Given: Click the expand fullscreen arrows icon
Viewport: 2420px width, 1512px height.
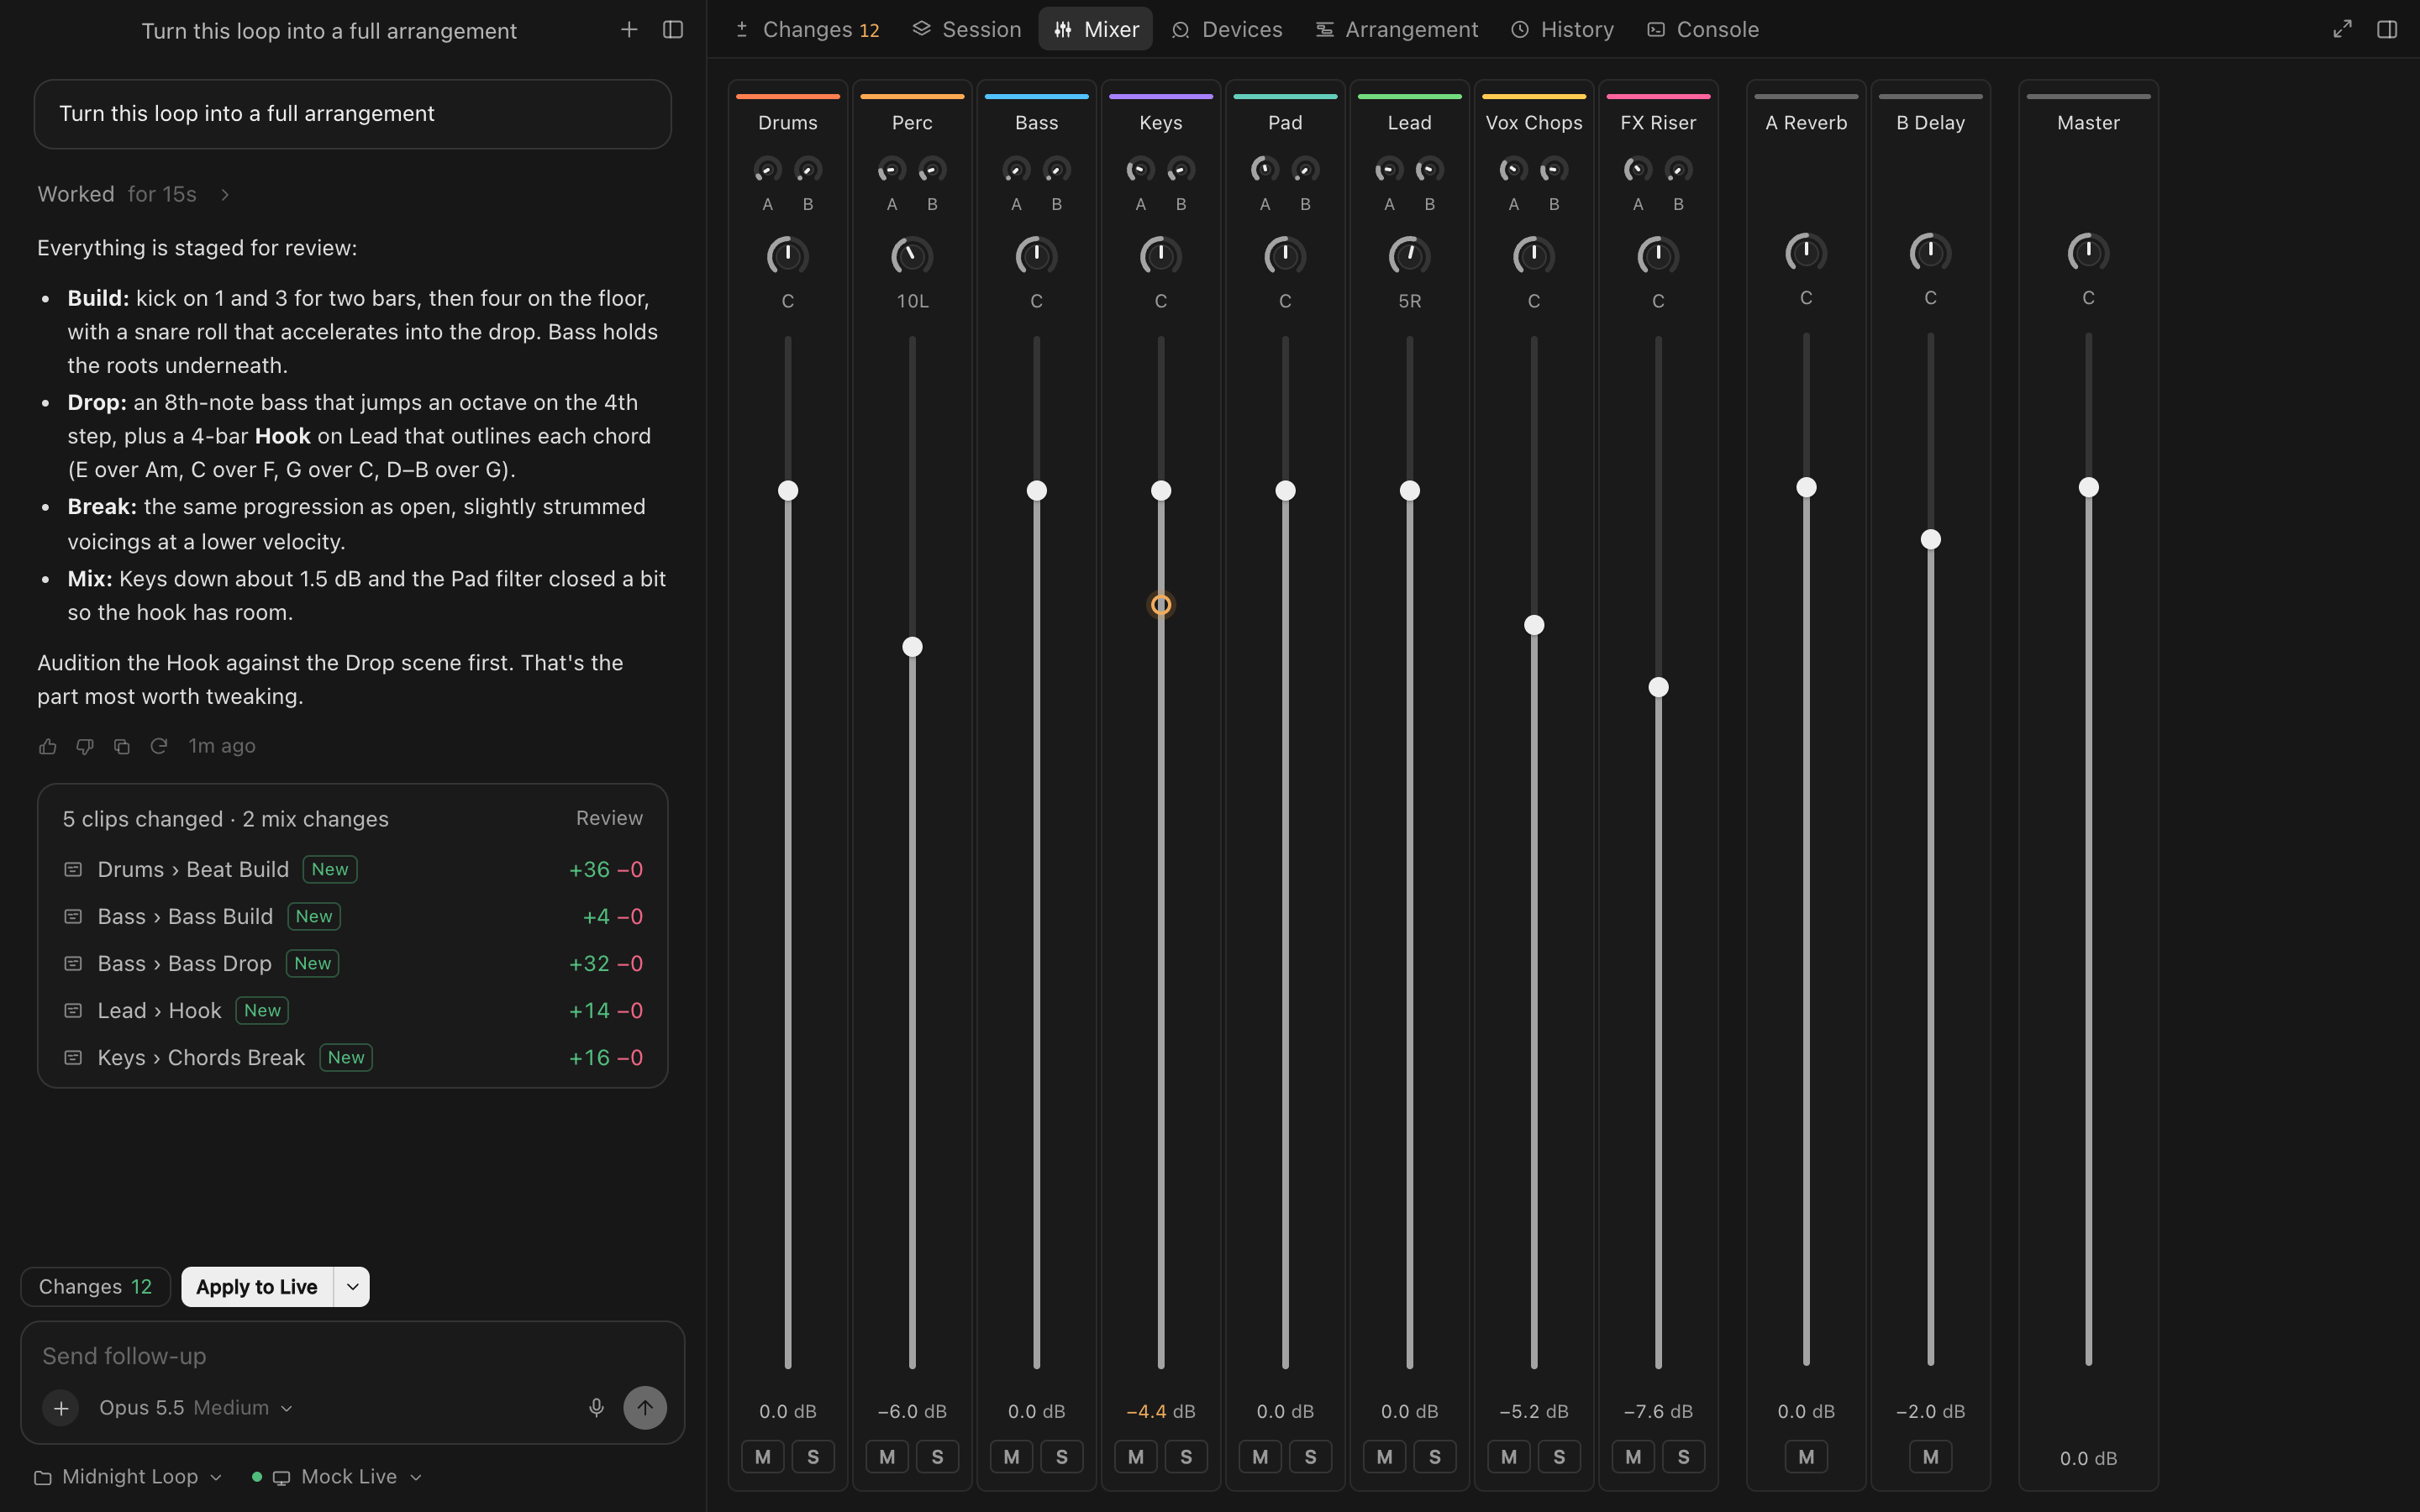Looking at the screenshot, I should (x=2342, y=30).
